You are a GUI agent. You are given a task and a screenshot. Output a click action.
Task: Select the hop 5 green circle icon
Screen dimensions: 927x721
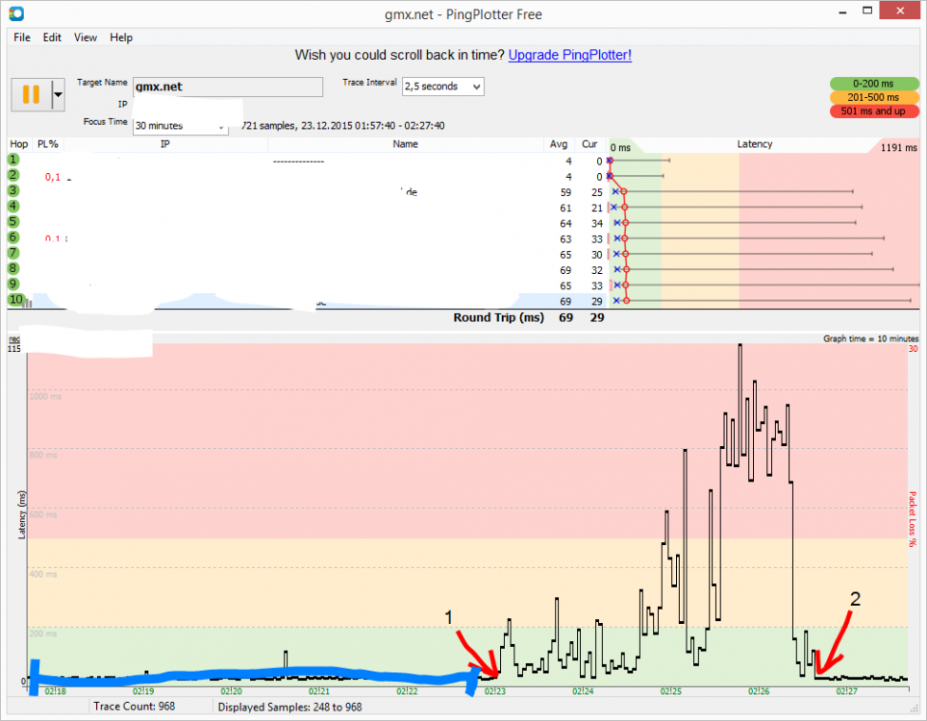(x=14, y=222)
